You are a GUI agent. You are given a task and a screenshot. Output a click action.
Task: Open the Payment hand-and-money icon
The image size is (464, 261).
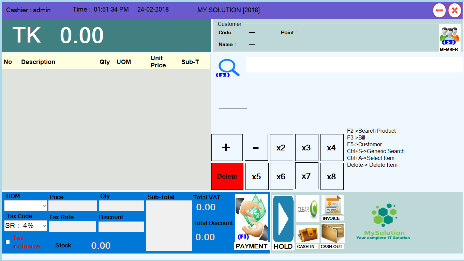(x=252, y=218)
